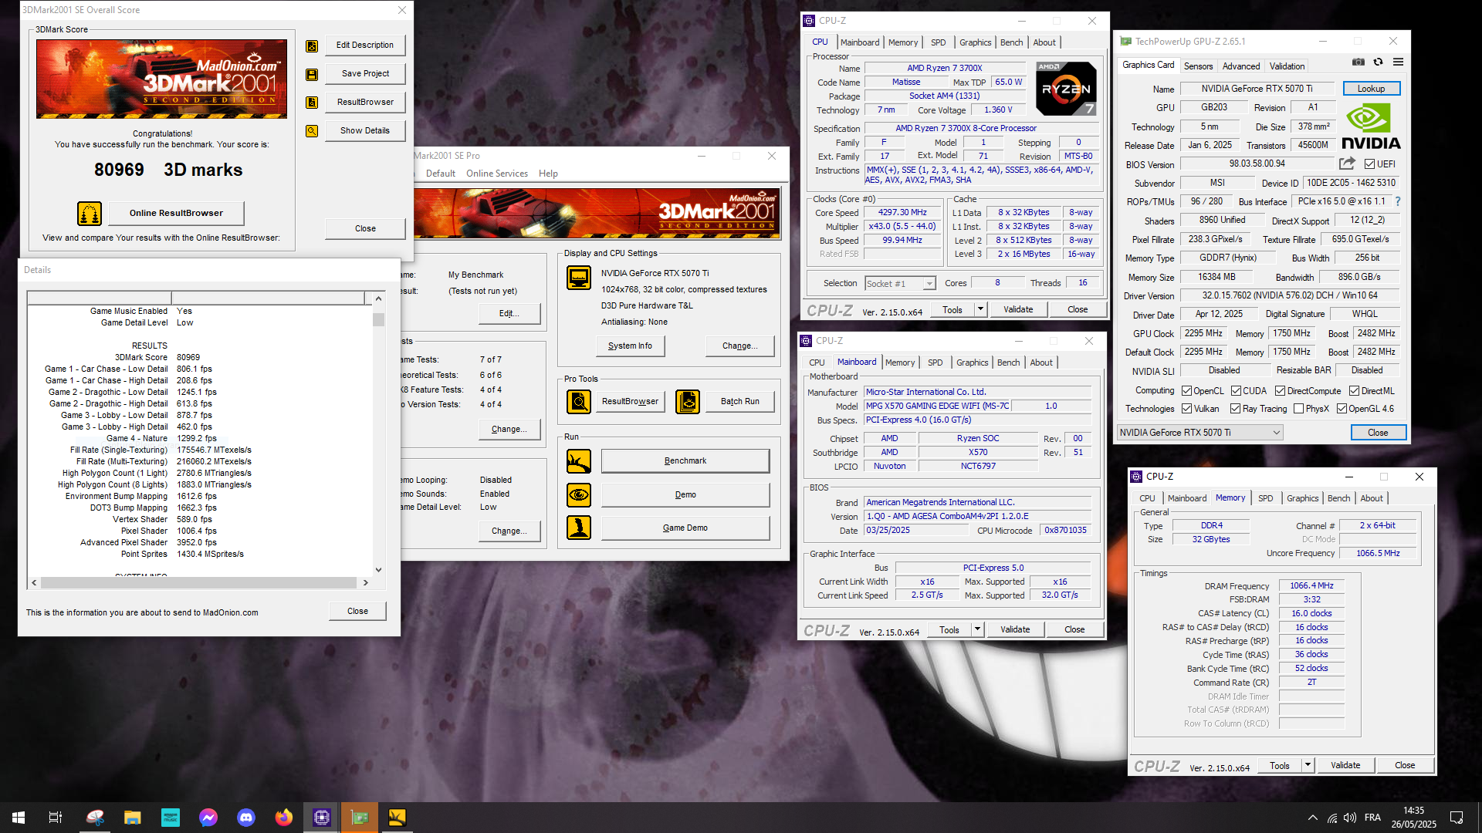
Task: Open GPU-Z hamburger menu
Action: (x=1398, y=62)
